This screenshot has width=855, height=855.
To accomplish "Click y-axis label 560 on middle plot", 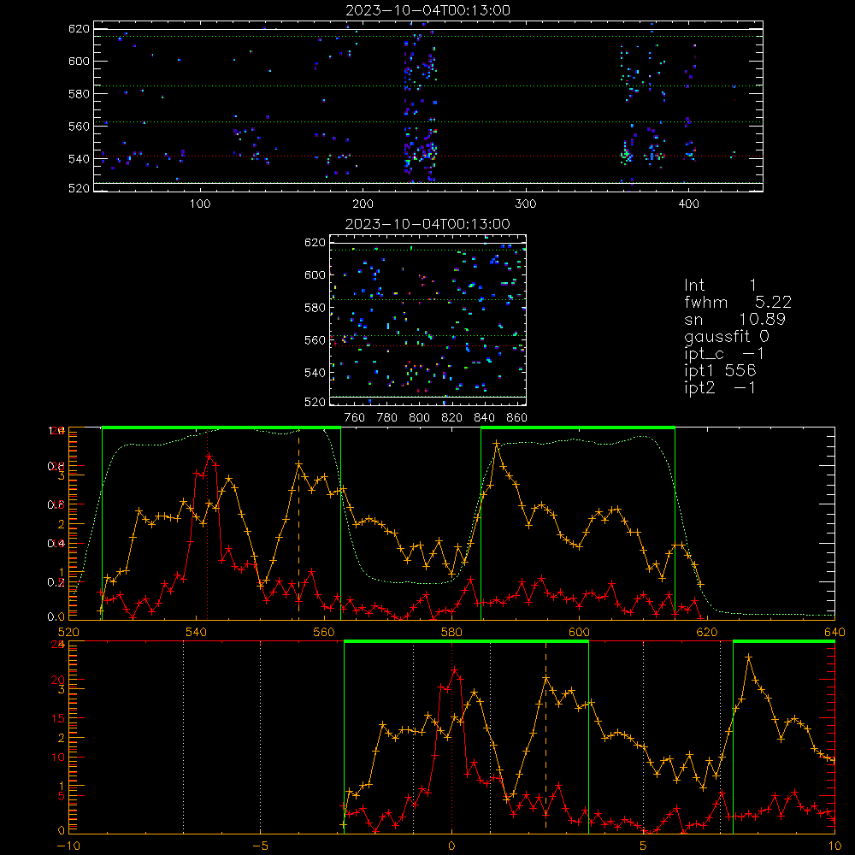I will click(x=315, y=340).
